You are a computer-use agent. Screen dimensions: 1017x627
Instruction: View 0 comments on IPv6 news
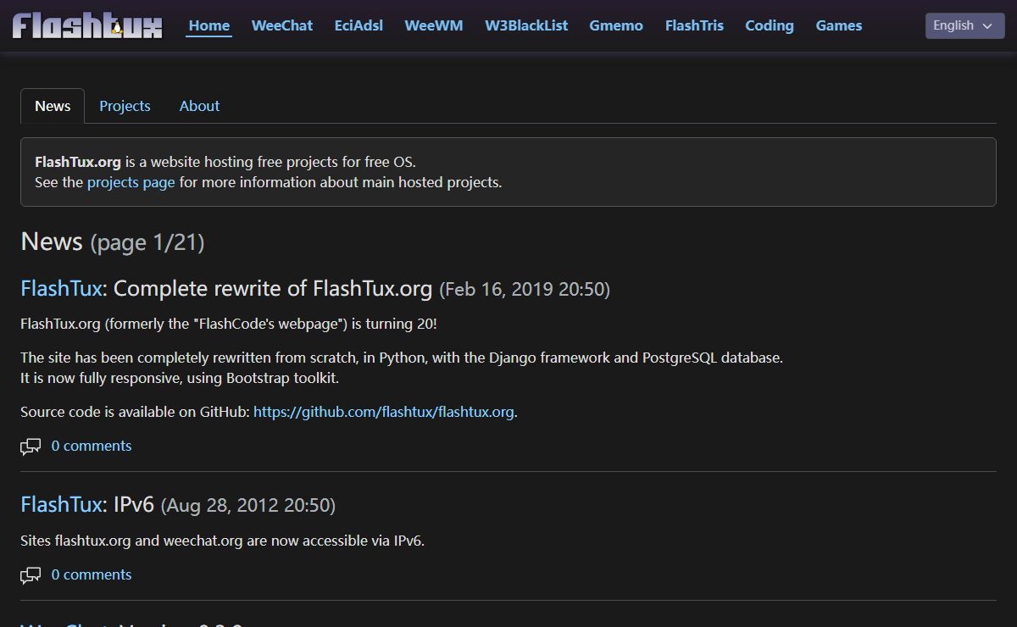[x=92, y=574]
